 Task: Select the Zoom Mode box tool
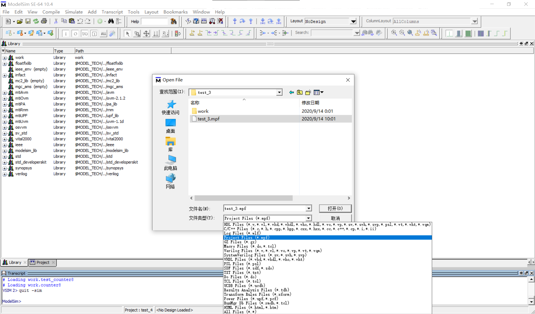[137, 33]
